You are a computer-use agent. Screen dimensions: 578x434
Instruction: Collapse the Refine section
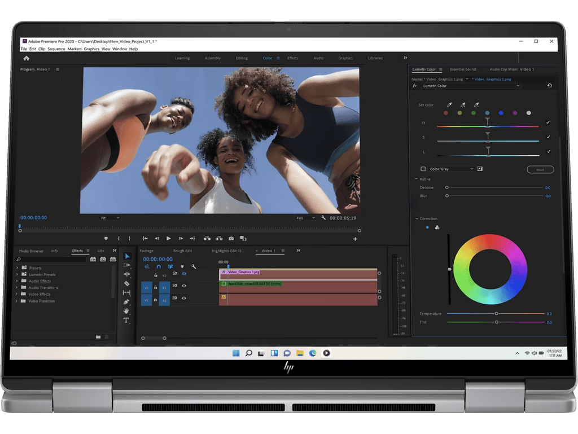pos(416,179)
